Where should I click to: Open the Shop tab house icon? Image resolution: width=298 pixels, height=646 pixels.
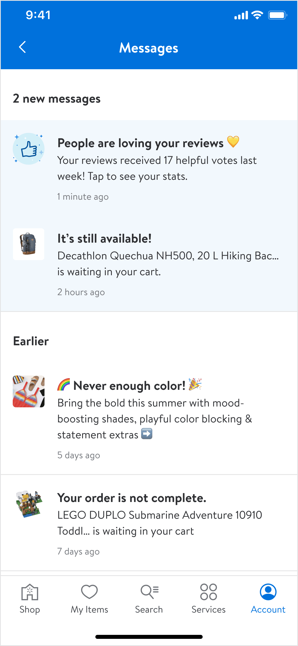pos(30,592)
